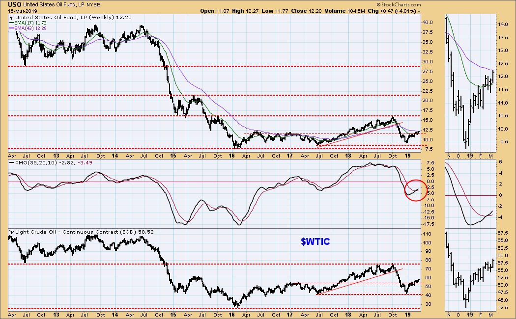Click the black PMO legend line swatch
516x319 pixels.
point(11,162)
